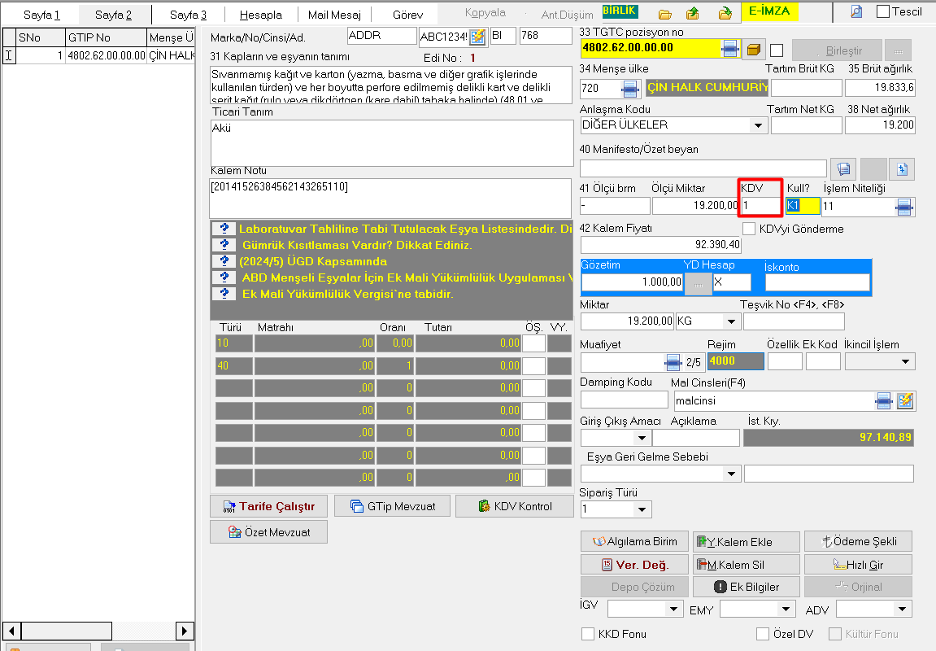Image resolution: width=936 pixels, height=651 pixels.
Task: Click Tarife Çalıştır button
Action: [x=268, y=506]
